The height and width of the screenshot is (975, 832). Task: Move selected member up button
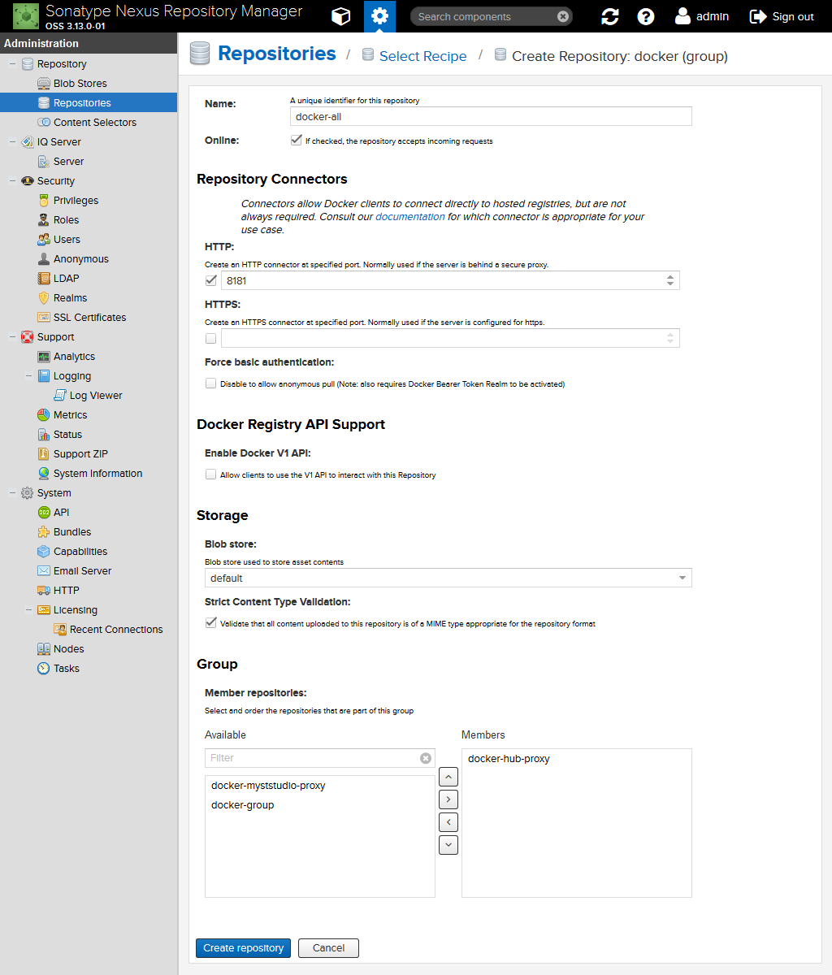[448, 777]
